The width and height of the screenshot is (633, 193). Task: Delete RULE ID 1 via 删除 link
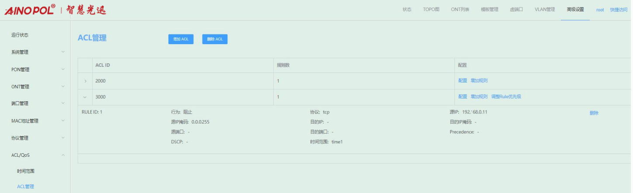coord(594,113)
